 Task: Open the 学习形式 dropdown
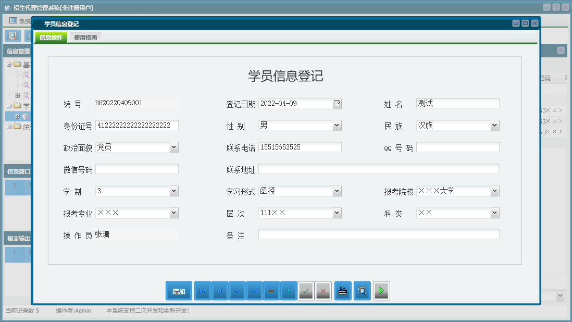click(x=337, y=191)
